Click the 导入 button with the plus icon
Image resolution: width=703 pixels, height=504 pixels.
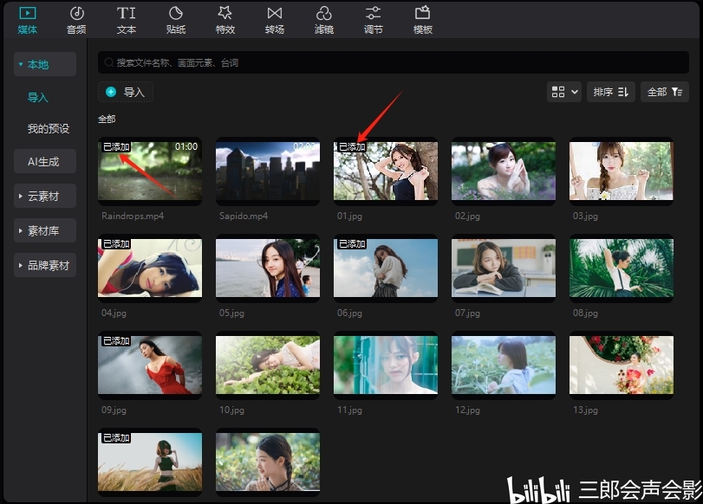pyautogui.click(x=126, y=92)
